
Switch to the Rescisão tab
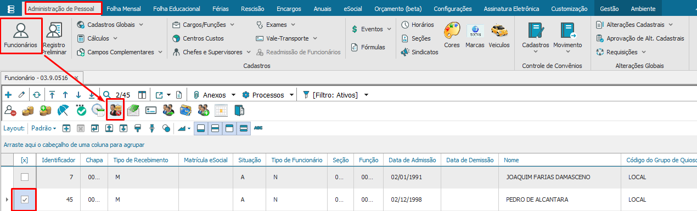click(x=253, y=9)
